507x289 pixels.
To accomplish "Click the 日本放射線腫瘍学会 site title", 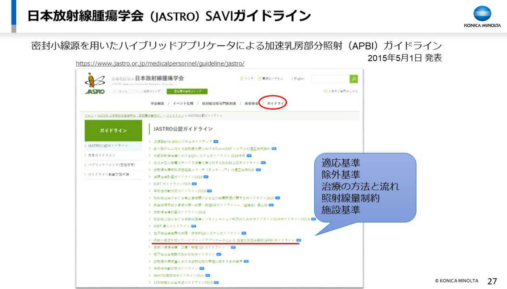I will [x=159, y=78].
